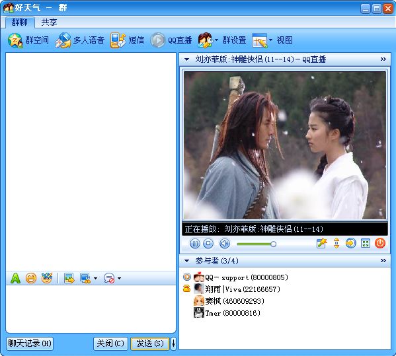Screen dimensions: 396x356
Task: Click the play status icon beside QQ- support
Action: tap(187, 277)
